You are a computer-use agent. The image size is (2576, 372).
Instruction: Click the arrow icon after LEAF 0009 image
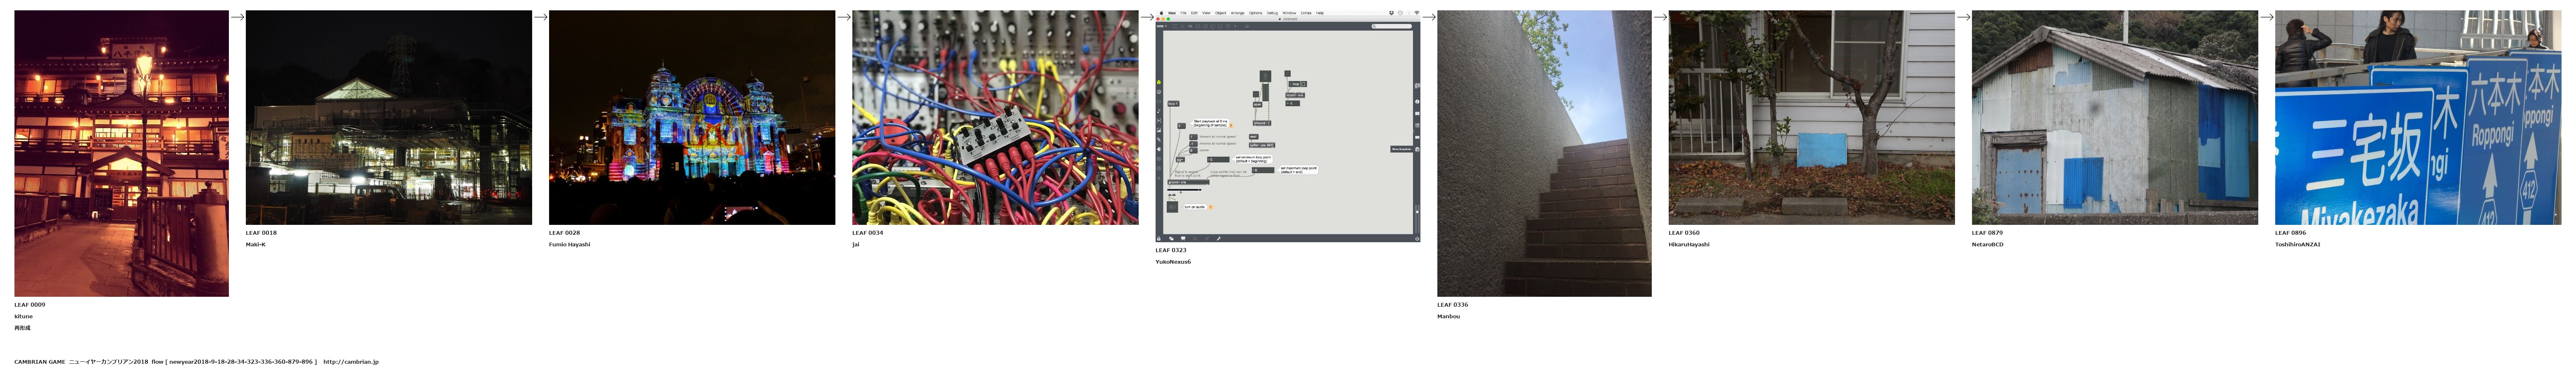pyautogui.click(x=237, y=17)
